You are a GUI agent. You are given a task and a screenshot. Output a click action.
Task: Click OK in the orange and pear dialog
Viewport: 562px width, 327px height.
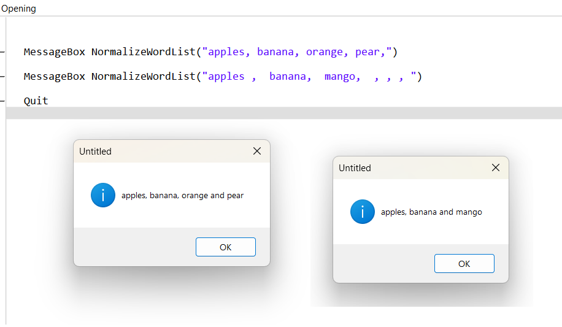[225, 247]
